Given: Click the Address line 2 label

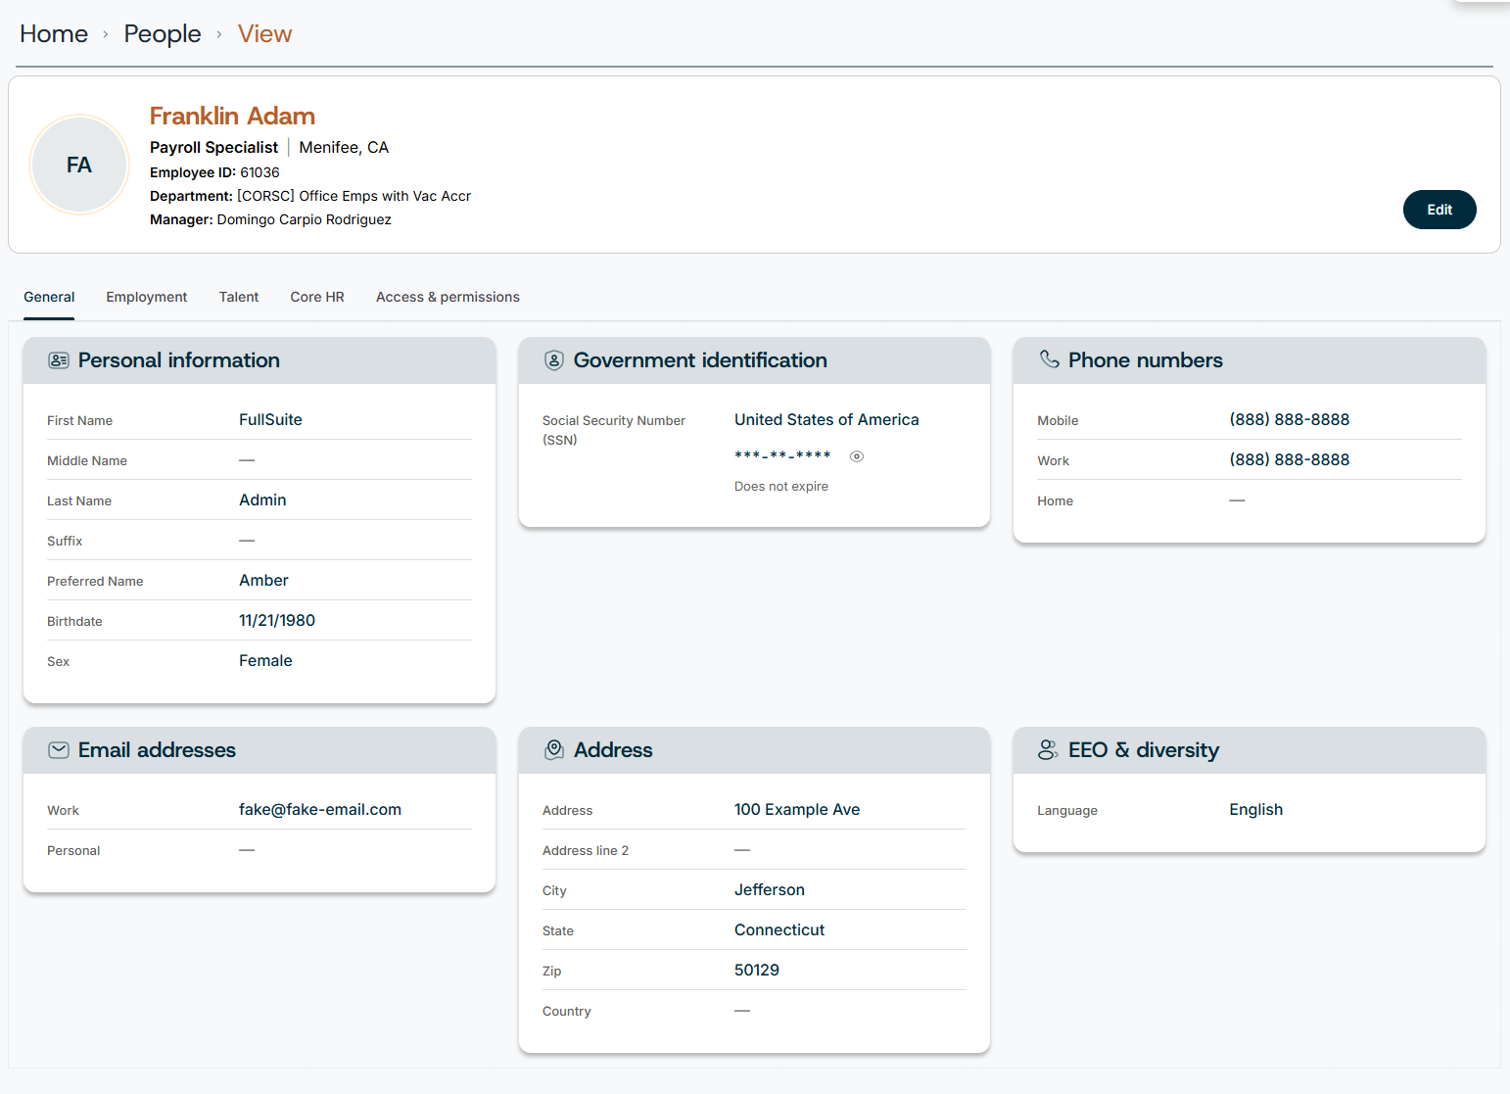Looking at the screenshot, I should pyautogui.click(x=586, y=851).
